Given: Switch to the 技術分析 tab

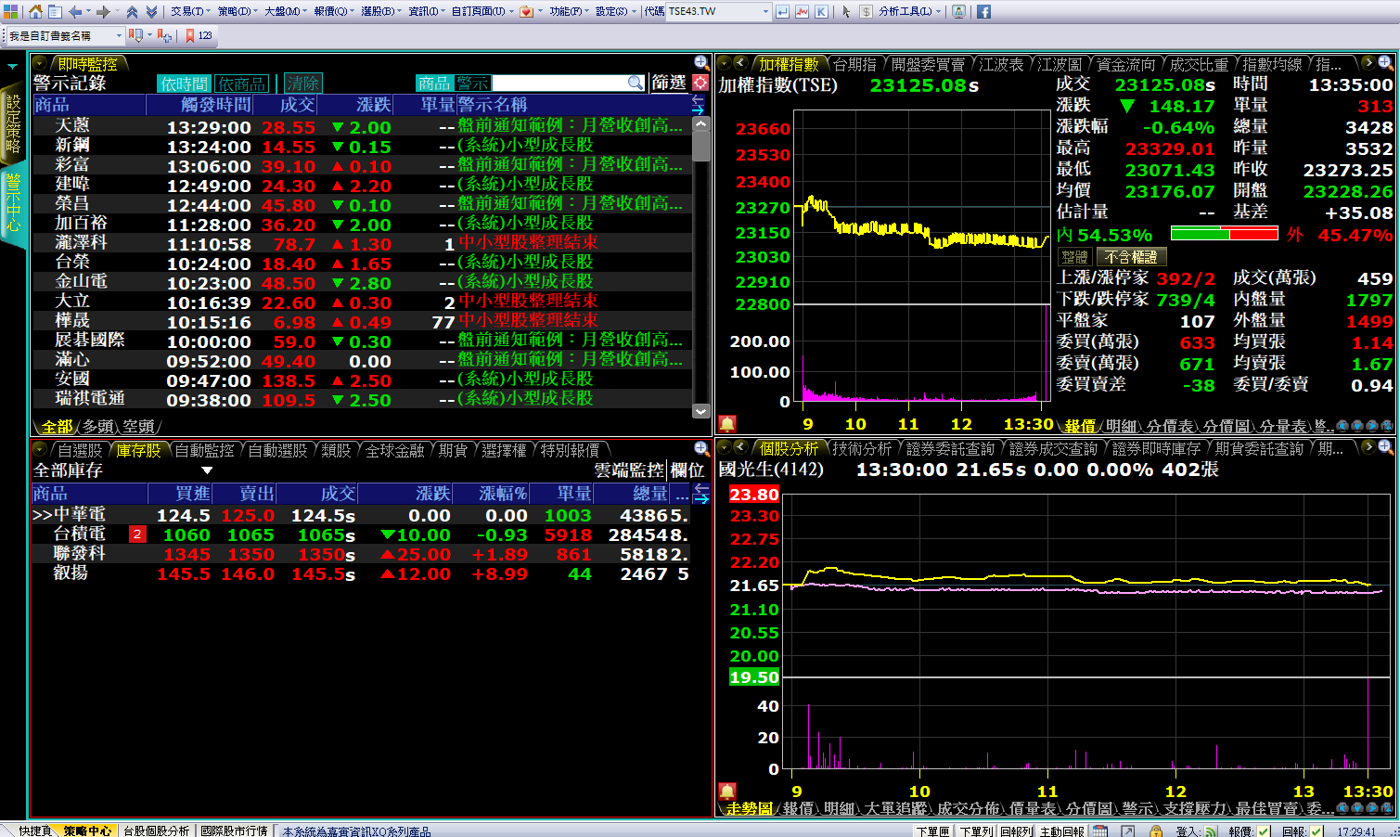Looking at the screenshot, I should tap(861, 448).
